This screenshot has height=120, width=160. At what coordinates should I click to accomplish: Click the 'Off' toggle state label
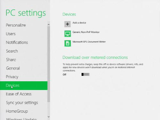click(x=64, y=75)
